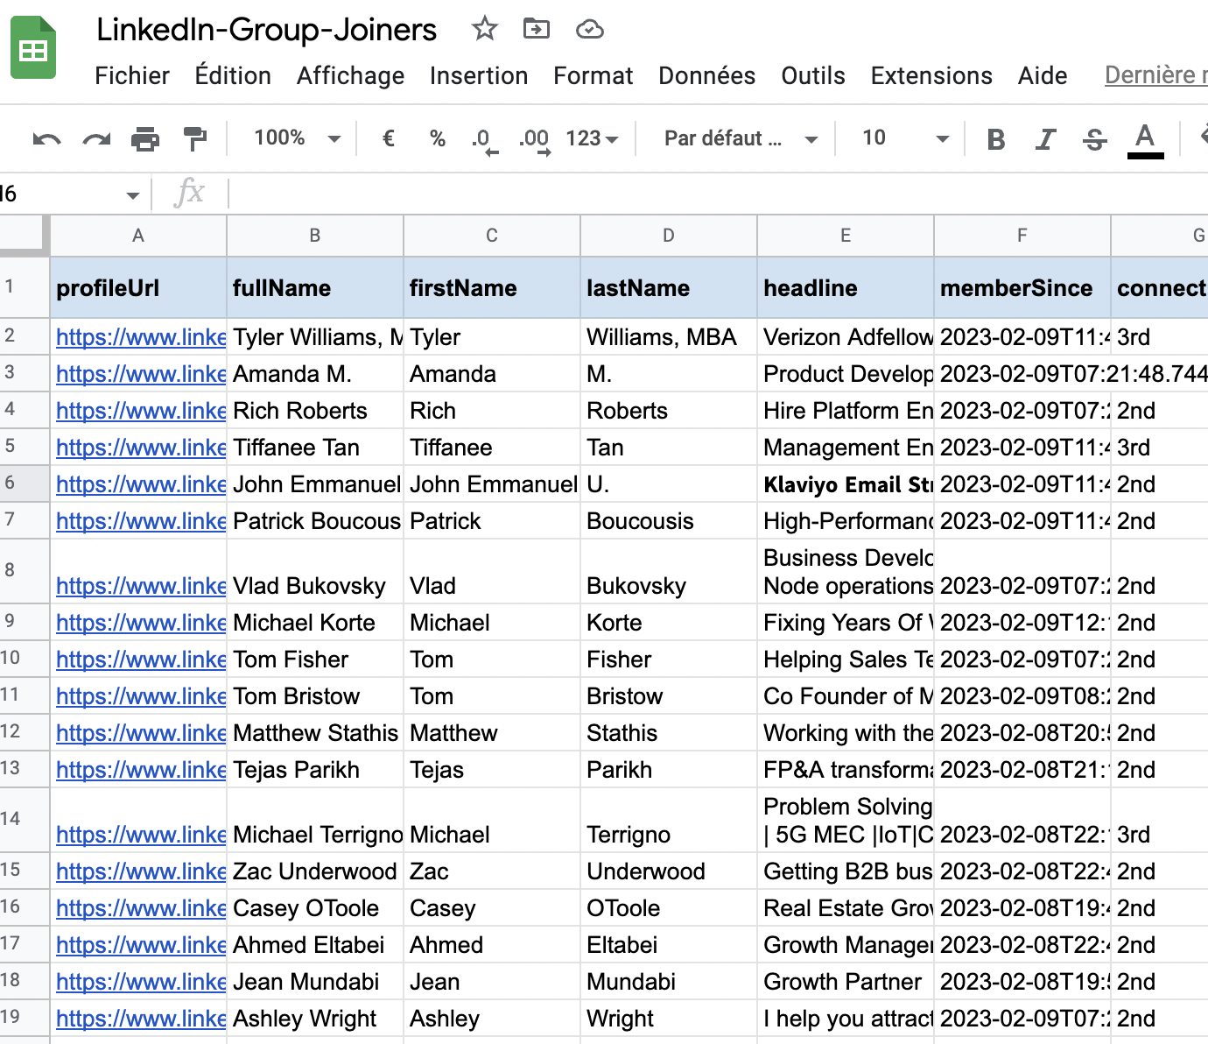Toggle bold formatting

point(995,139)
